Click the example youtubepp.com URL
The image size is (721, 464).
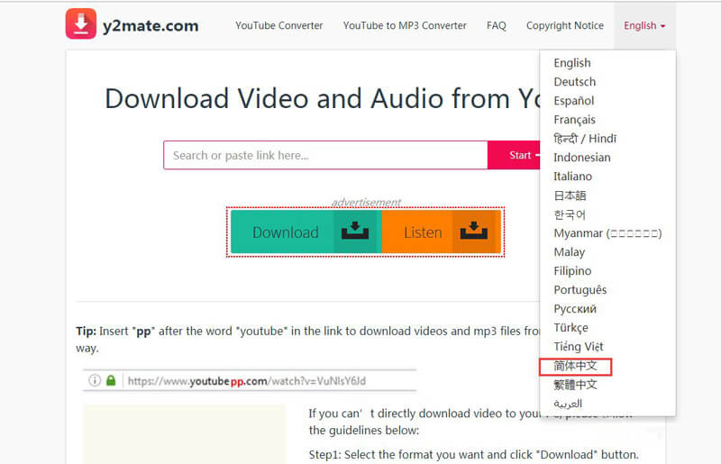[x=247, y=381]
